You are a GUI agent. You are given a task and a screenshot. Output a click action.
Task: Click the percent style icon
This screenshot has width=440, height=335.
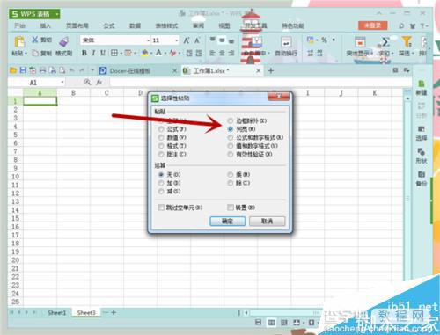click(x=324, y=40)
